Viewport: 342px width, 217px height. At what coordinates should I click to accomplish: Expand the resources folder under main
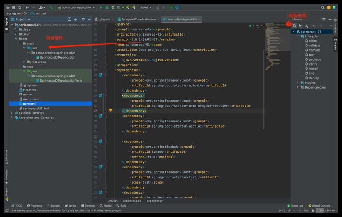[24, 62]
